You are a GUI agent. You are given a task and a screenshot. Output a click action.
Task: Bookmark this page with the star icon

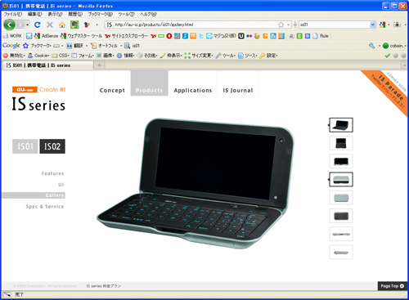click(281, 25)
